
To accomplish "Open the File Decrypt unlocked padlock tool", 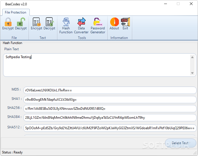I will click(21, 24).
